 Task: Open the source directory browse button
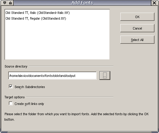105,75
